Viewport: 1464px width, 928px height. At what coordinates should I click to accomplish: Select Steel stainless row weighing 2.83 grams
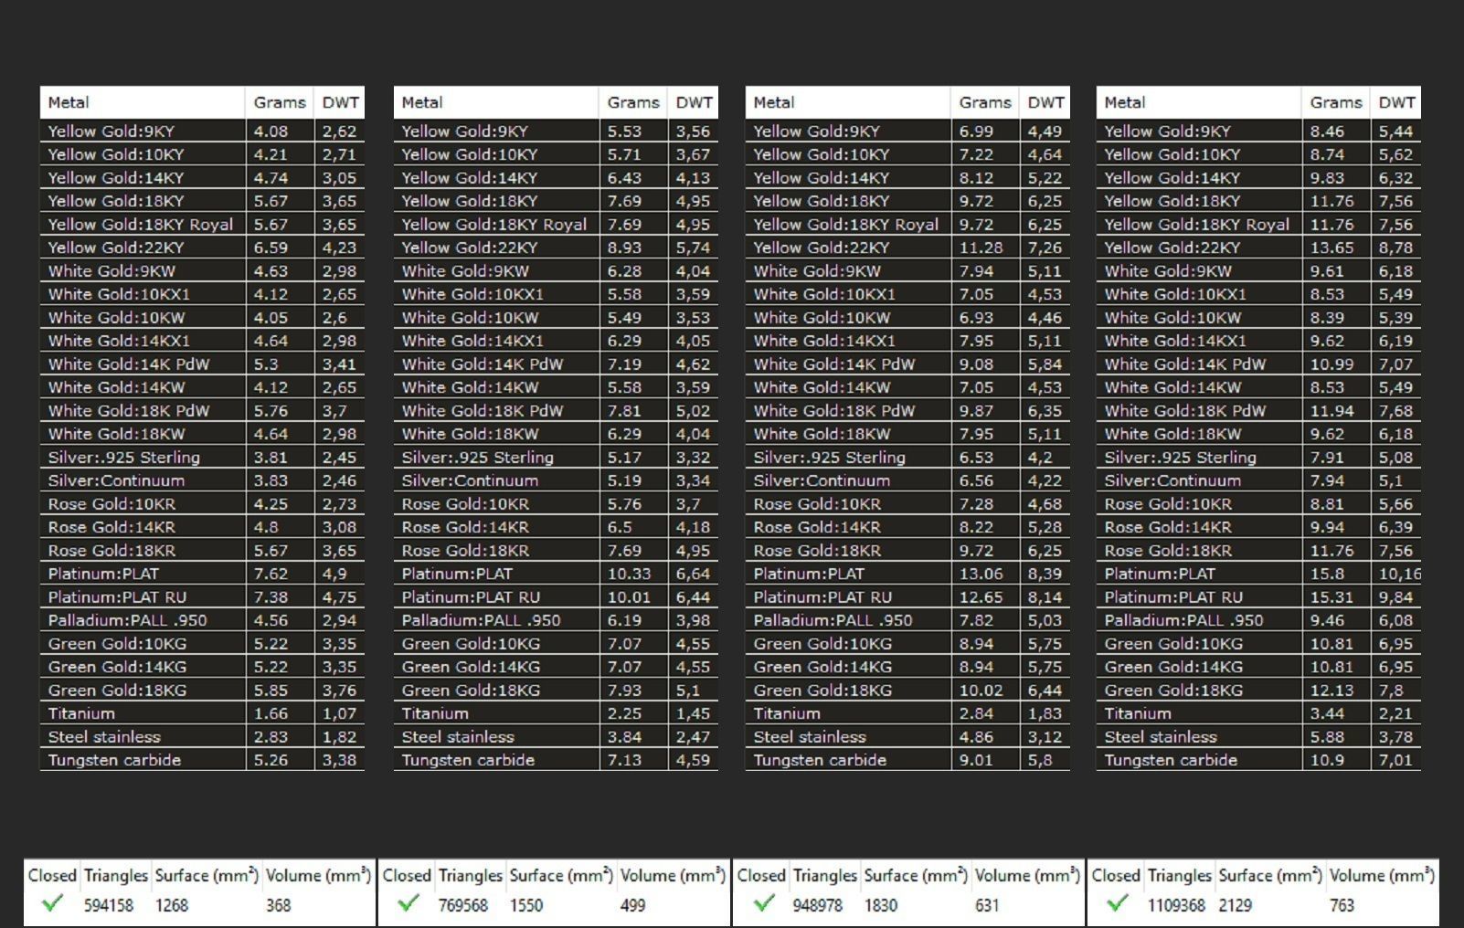pos(202,736)
